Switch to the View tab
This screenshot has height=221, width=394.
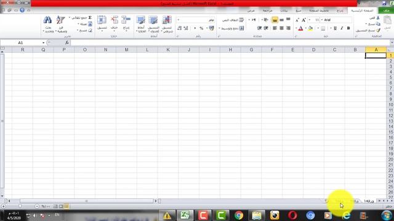[x=251, y=10]
